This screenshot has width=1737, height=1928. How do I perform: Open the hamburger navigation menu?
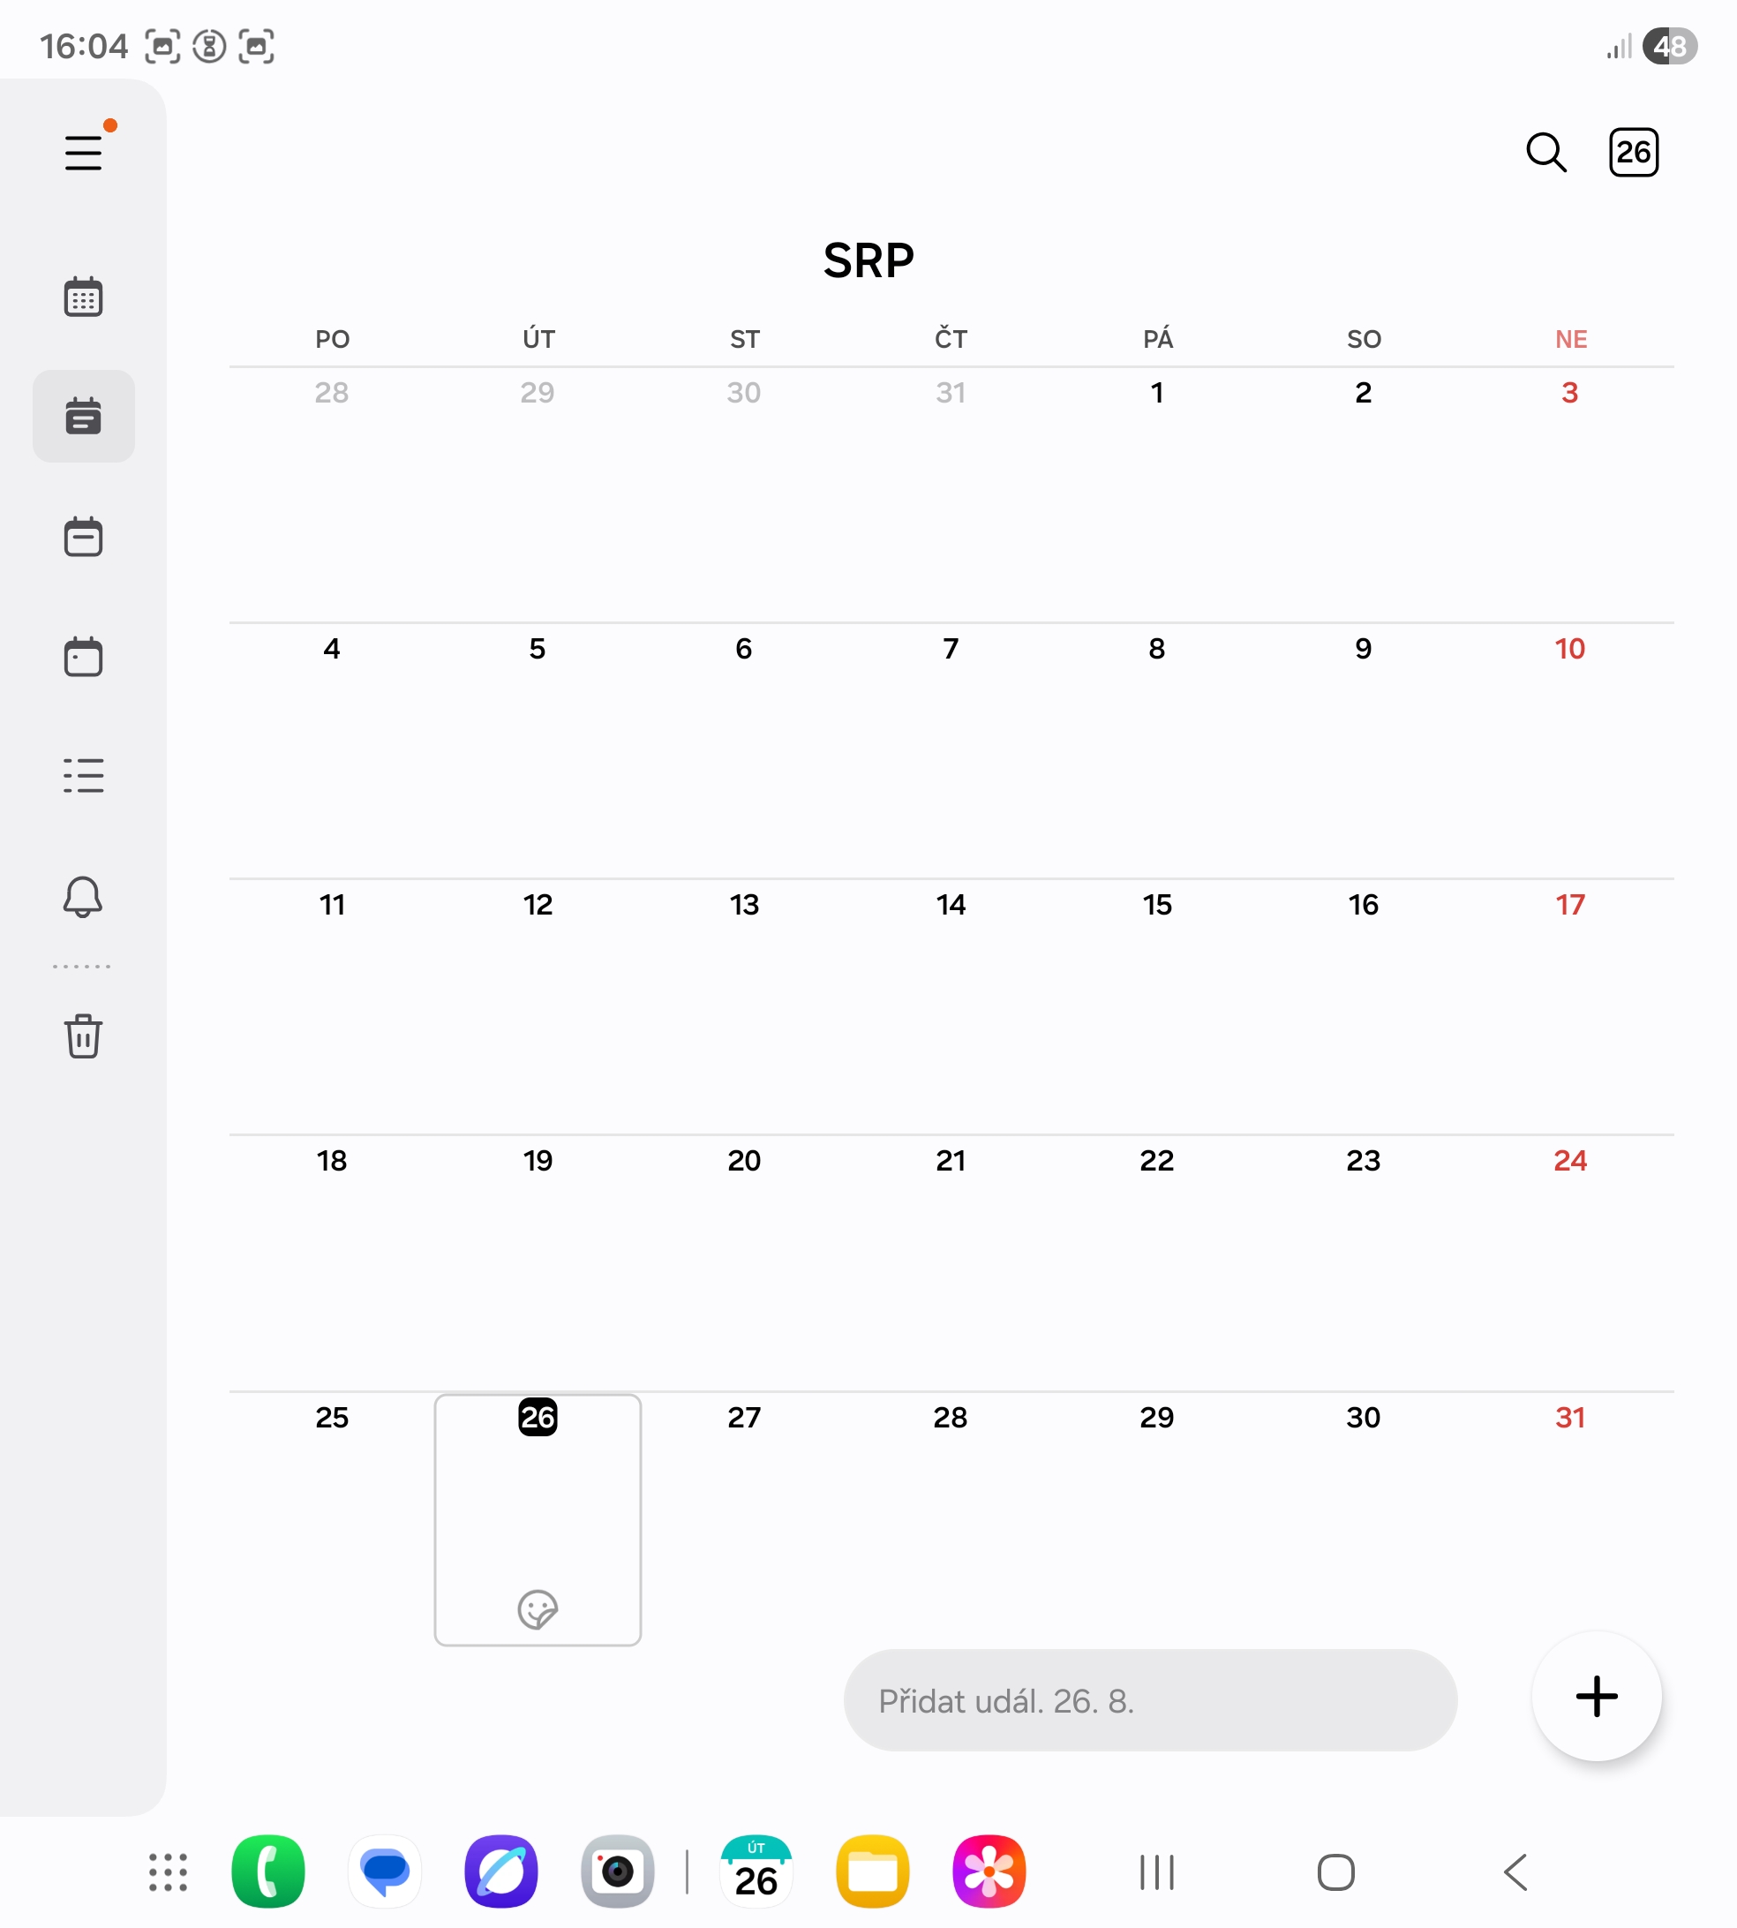pyautogui.click(x=84, y=152)
